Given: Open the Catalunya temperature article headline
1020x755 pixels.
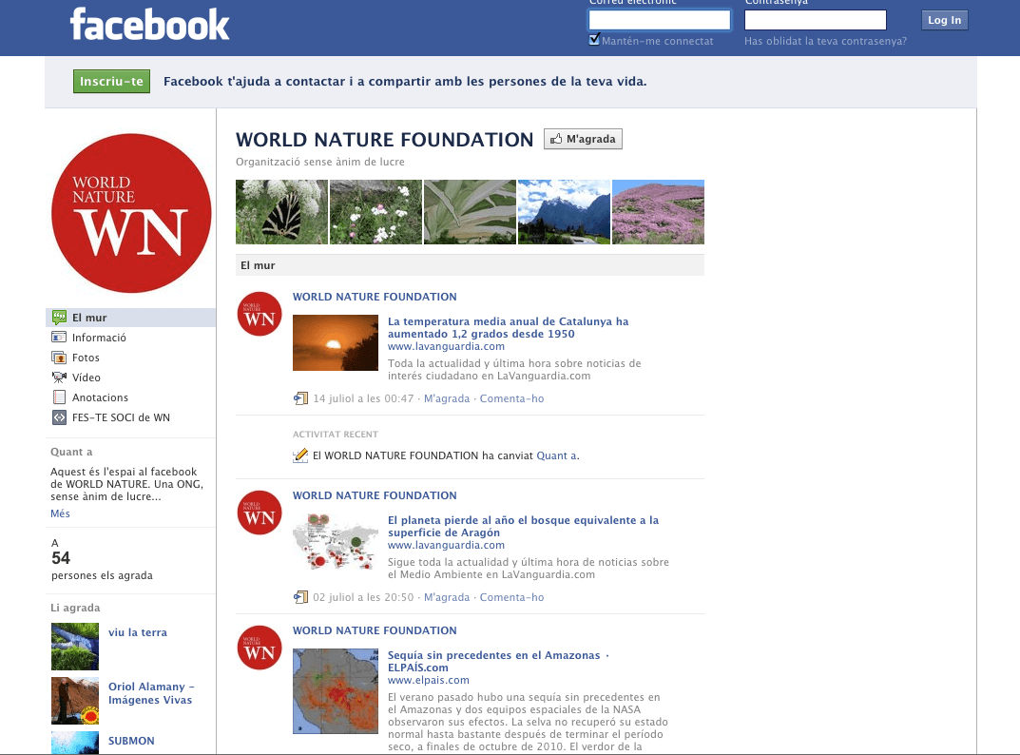Looking at the screenshot, I should [x=508, y=327].
